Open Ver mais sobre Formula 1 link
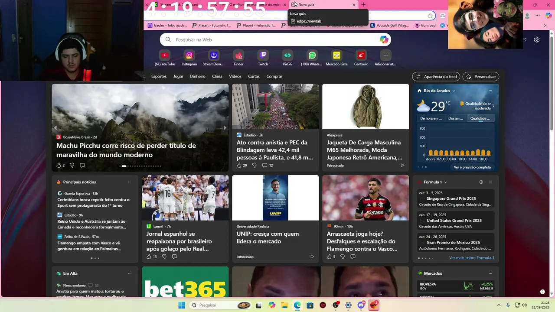555x312 pixels. click(472, 258)
